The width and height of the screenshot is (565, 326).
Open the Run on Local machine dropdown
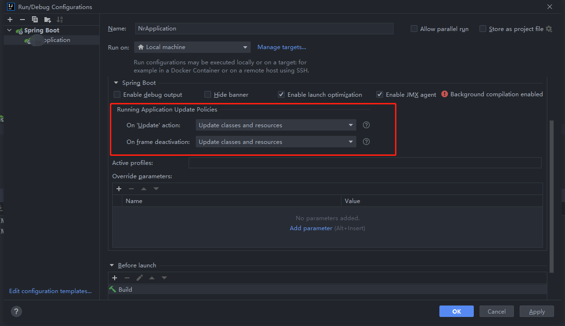pos(192,47)
